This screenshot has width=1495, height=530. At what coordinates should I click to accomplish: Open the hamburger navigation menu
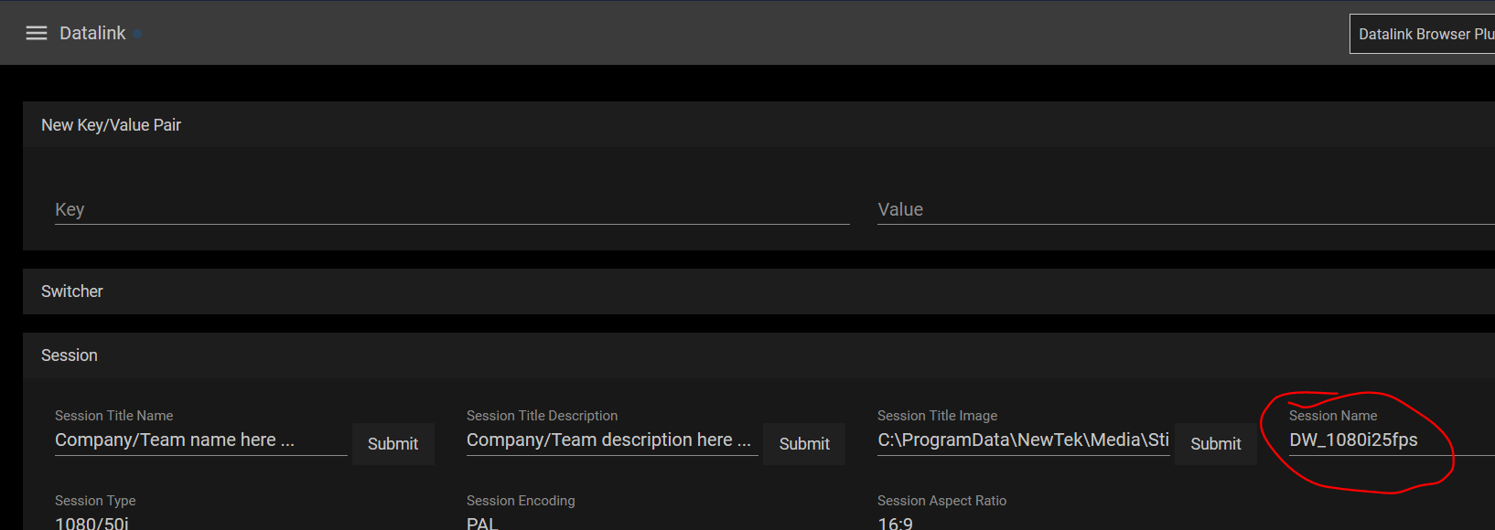pos(37,33)
